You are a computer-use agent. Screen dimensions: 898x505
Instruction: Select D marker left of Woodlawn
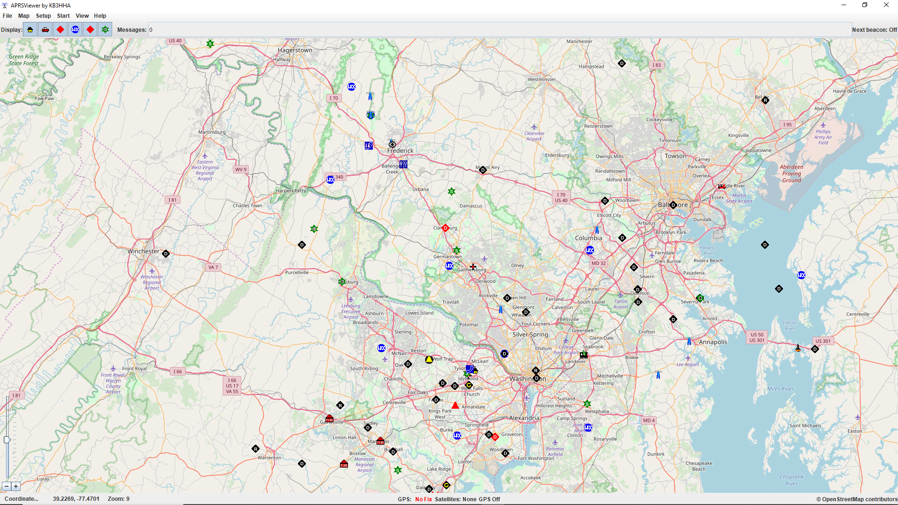pyautogui.click(x=605, y=201)
